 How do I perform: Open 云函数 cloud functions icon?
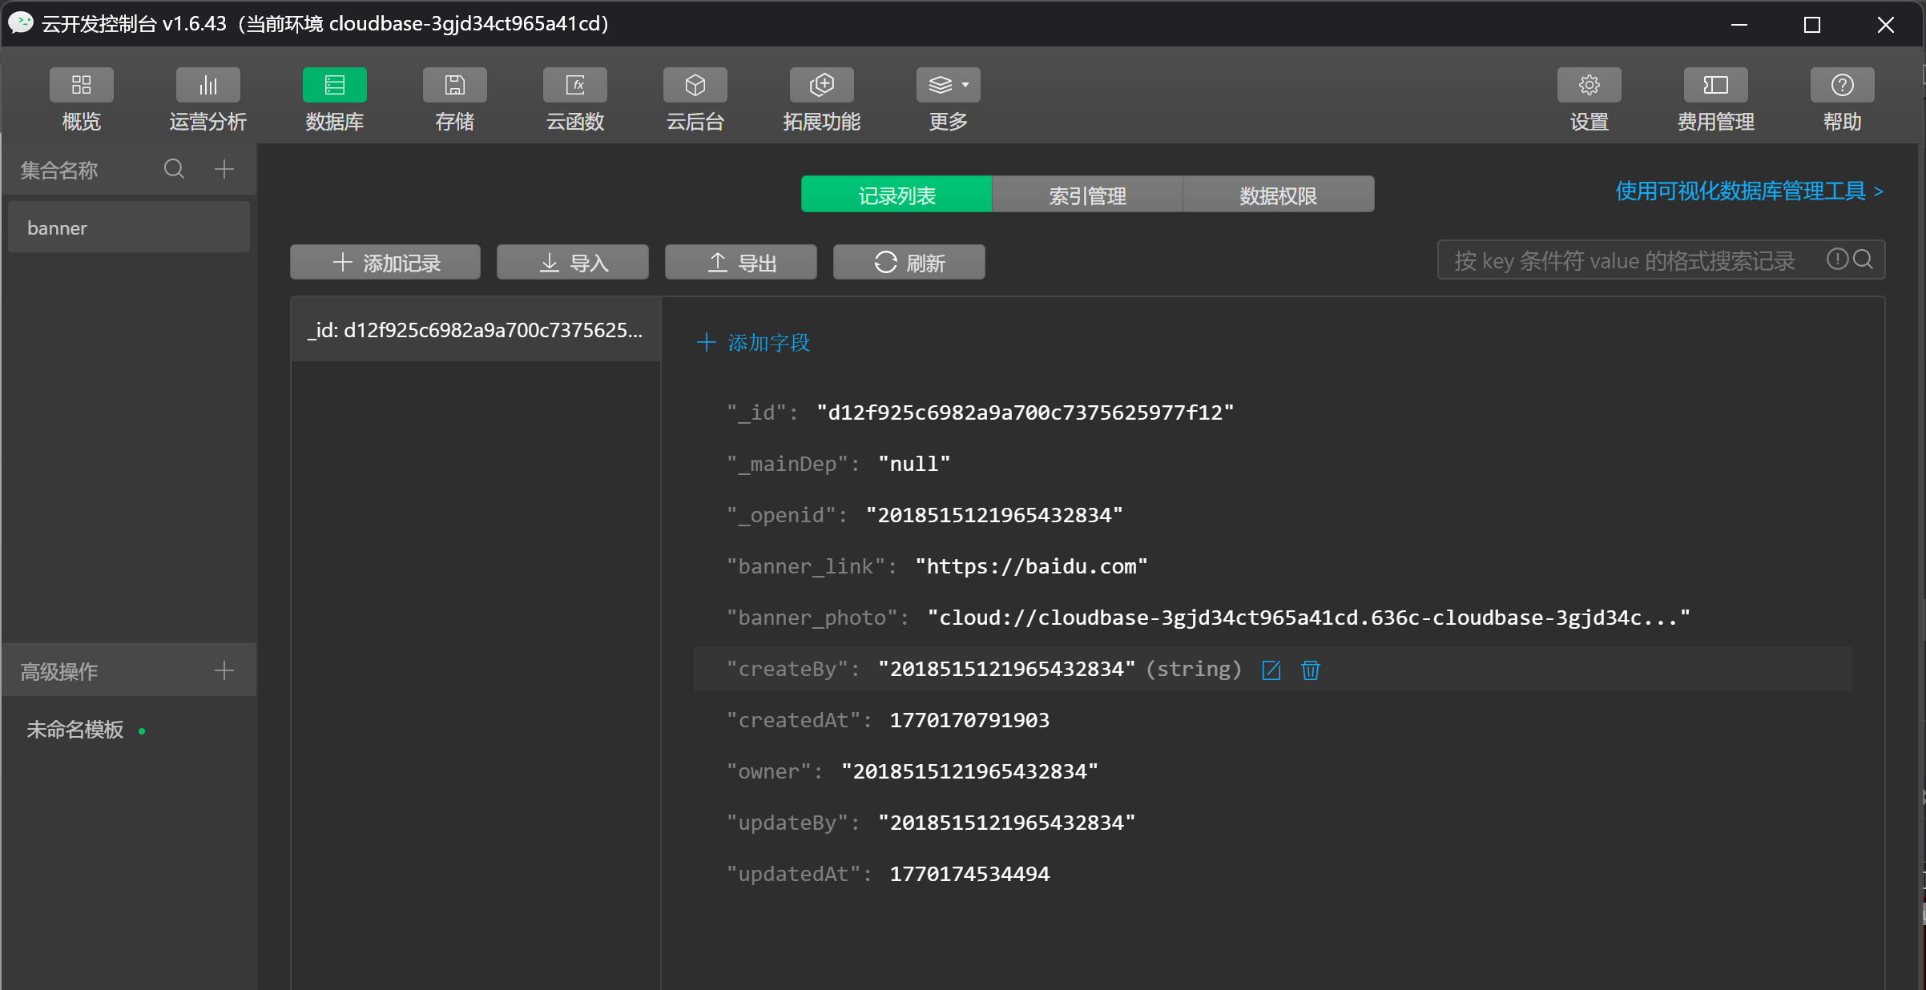574,86
